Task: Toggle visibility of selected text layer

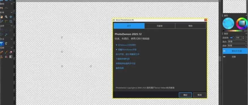Action: tap(224, 51)
